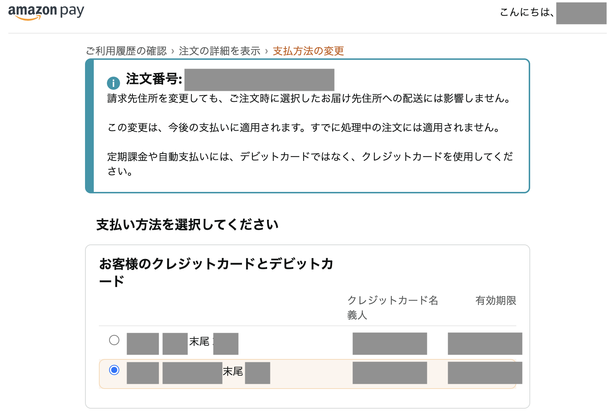The height and width of the screenshot is (413, 613).
Task: Go back to 注文の詳細を表示 breadcrumb
Action: click(x=219, y=51)
